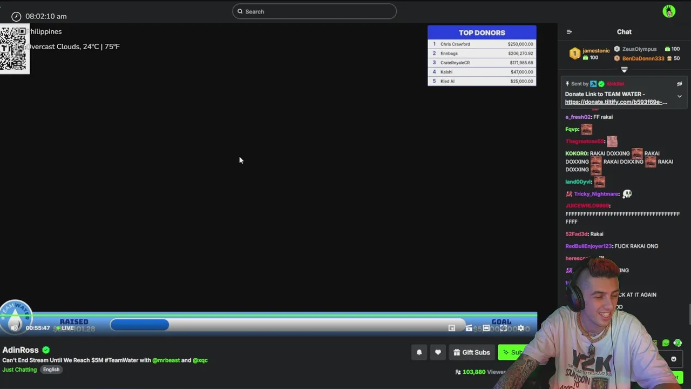691x389 pixels.
Task: Open the player settings gear
Action: click(521, 328)
